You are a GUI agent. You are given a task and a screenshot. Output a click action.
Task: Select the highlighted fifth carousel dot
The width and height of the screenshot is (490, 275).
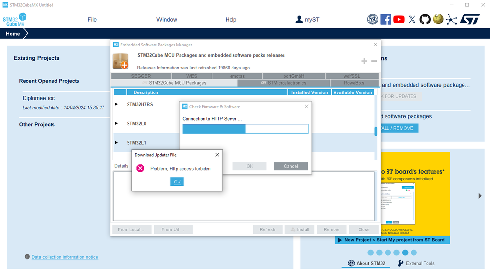point(405,252)
